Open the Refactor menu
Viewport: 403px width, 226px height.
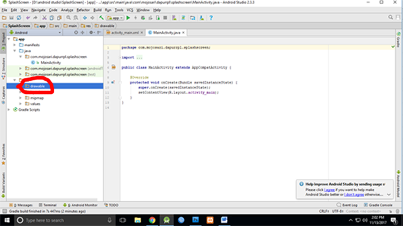point(83,10)
